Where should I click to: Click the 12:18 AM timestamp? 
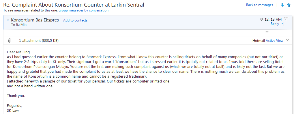point(273,19)
